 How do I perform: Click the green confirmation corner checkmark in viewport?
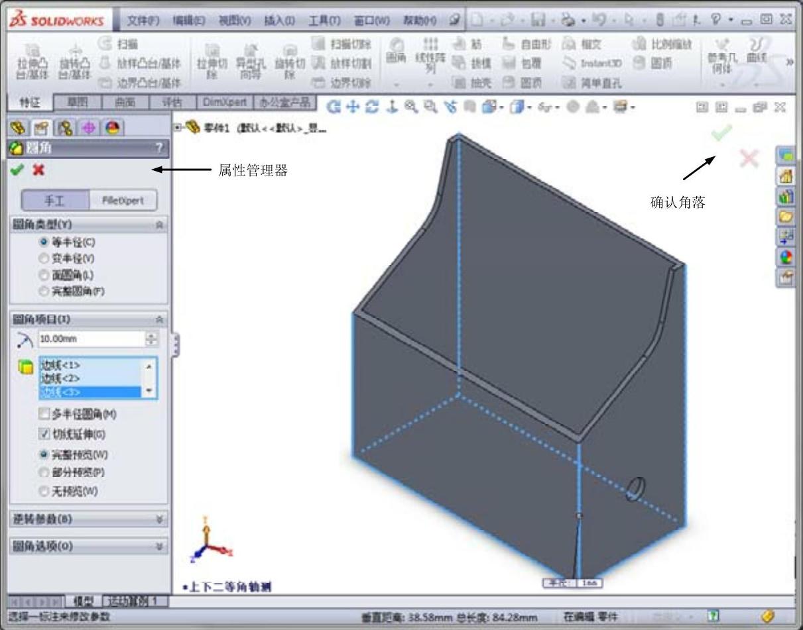tap(721, 133)
